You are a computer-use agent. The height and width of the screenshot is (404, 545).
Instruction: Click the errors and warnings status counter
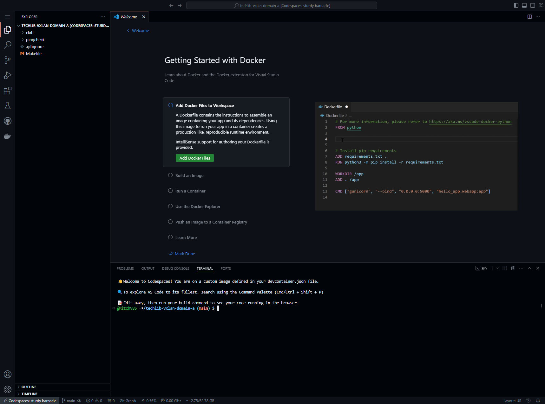94,401
